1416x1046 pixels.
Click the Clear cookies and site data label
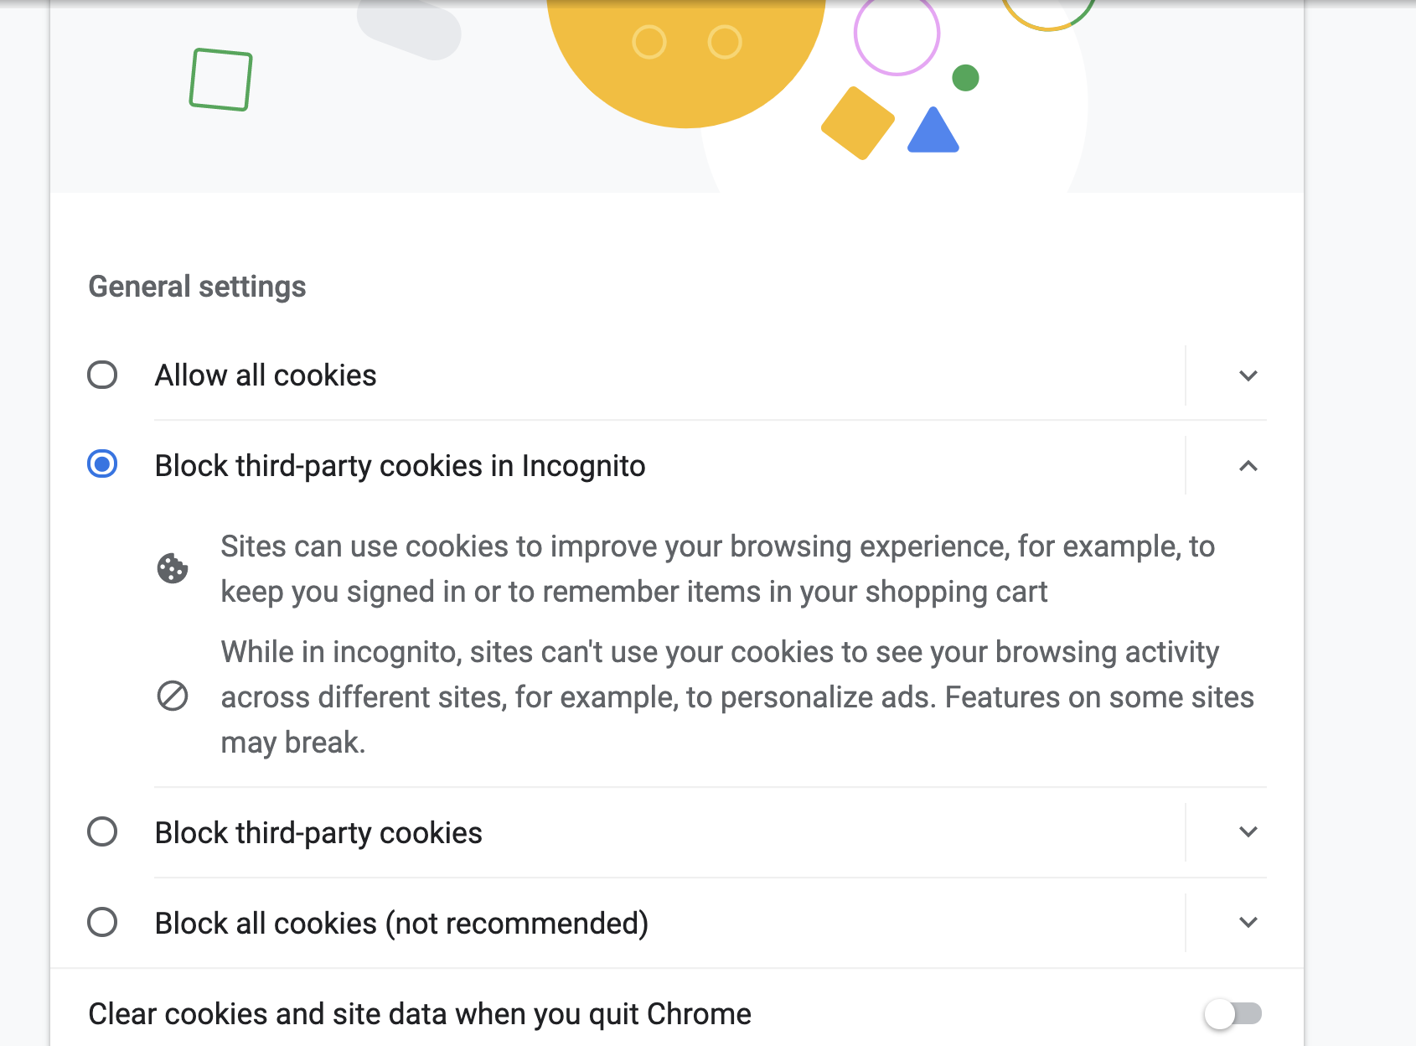click(x=420, y=1014)
